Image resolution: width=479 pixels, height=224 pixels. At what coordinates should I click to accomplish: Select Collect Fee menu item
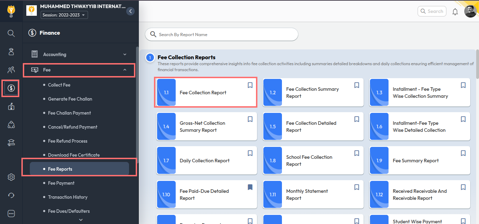[59, 85]
